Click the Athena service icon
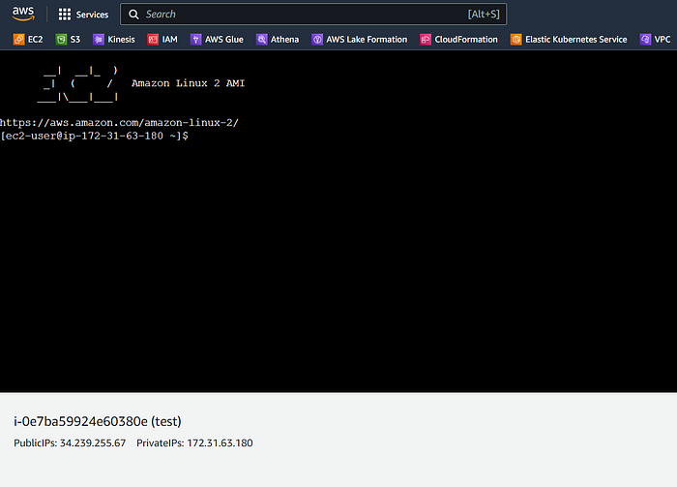This screenshot has height=487, width=677. (x=262, y=40)
